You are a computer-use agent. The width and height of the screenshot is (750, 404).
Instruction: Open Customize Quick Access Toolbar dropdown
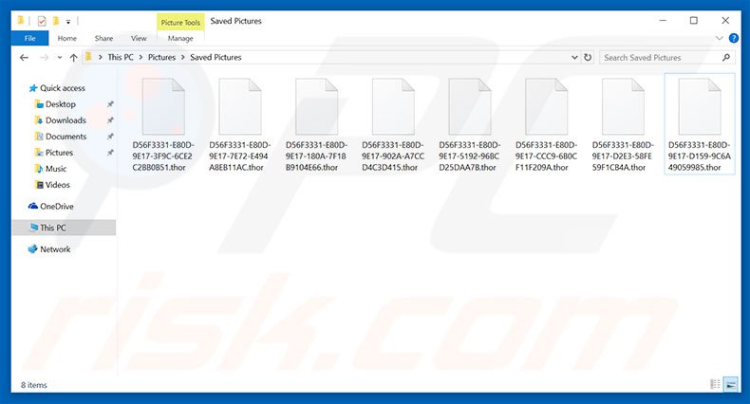coord(69,21)
